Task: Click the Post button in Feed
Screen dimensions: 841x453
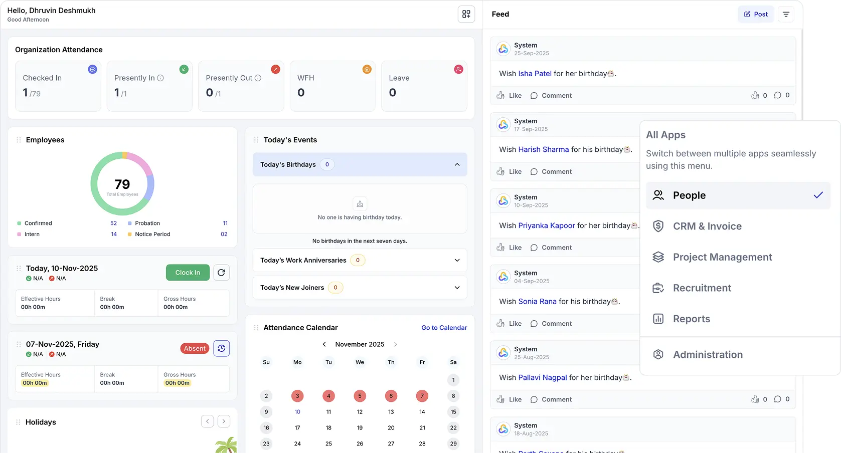Action: tap(756, 14)
